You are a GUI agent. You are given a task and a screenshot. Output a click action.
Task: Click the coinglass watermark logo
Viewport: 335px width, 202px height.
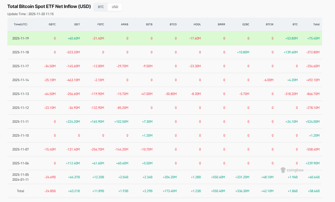292,170
